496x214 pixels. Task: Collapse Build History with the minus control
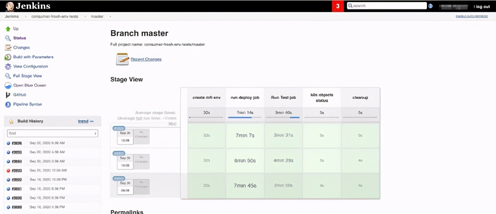coord(92,121)
